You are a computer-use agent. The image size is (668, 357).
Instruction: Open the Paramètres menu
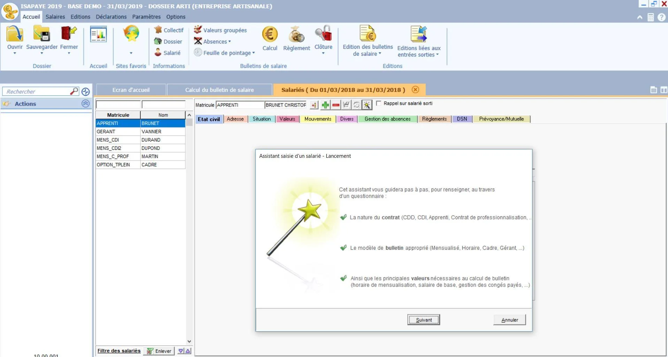pos(146,17)
